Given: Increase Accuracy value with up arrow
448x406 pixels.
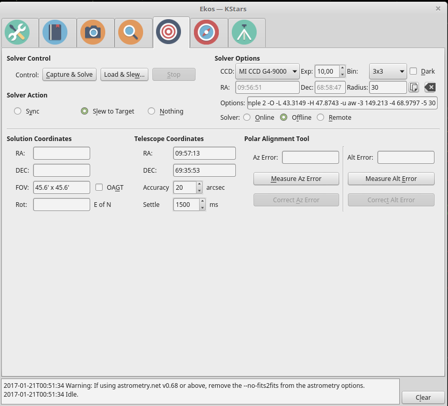Looking at the screenshot, I should click(x=200, y=185).
